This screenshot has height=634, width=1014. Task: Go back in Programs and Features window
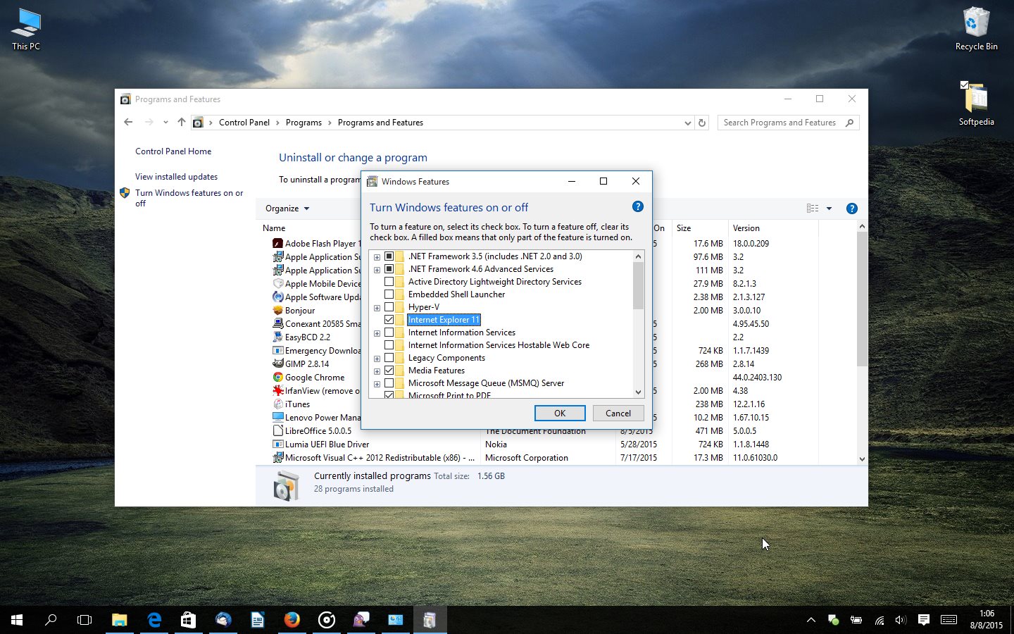(128, 122)
